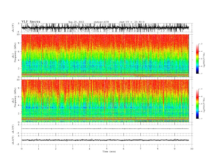This screenshot has height=167, width=216.
Task: Click the ch.4 voltage waveform trace
Action: pos(105,140)
